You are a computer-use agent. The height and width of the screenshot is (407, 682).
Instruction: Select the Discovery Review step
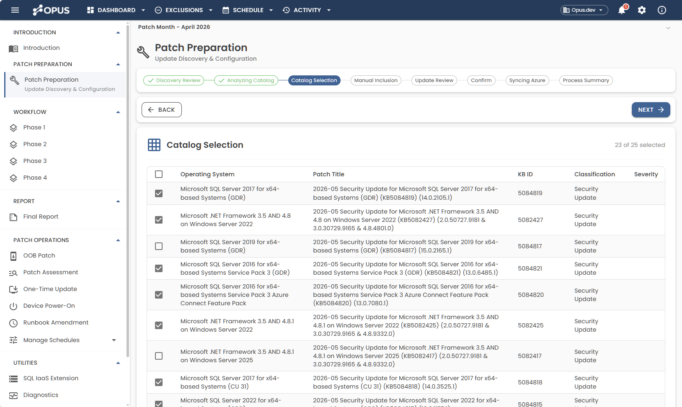coord(173,80)
